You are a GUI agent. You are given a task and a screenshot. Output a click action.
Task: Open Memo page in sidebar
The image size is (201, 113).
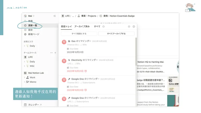33,82
